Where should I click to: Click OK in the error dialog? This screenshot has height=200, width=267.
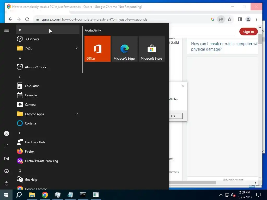pos(175,116)
